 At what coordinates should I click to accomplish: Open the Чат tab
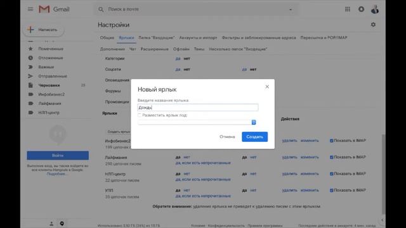[133, 49]
